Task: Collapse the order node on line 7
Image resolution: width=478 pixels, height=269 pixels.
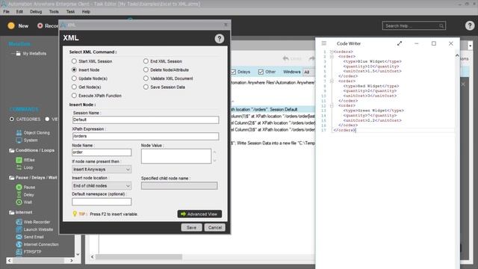Action: point(332,81)
